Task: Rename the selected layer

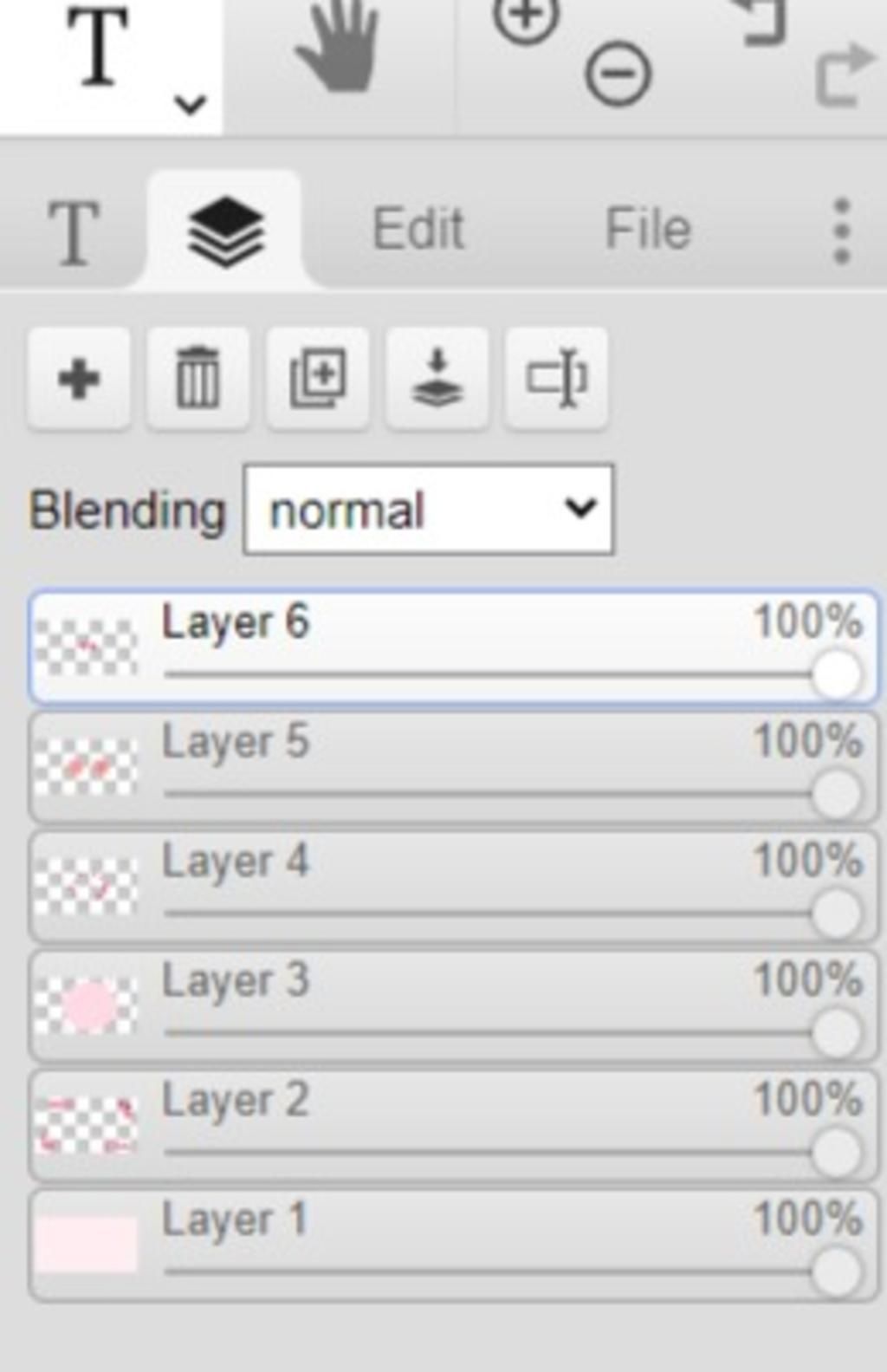Action: click(556, 379)
